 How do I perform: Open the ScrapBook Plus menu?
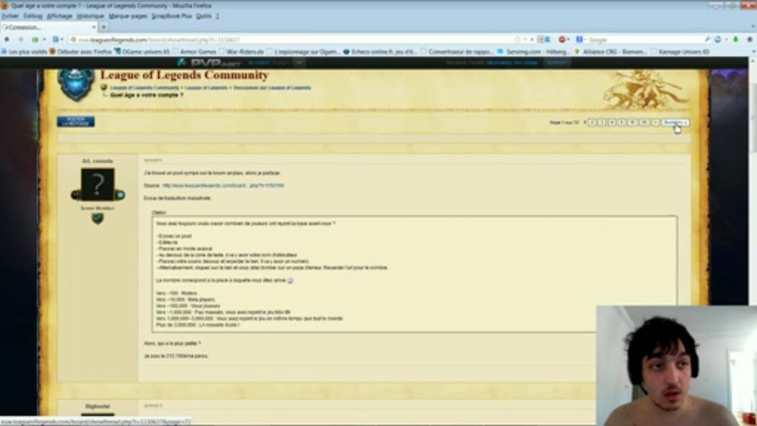[x=172, y=16]
